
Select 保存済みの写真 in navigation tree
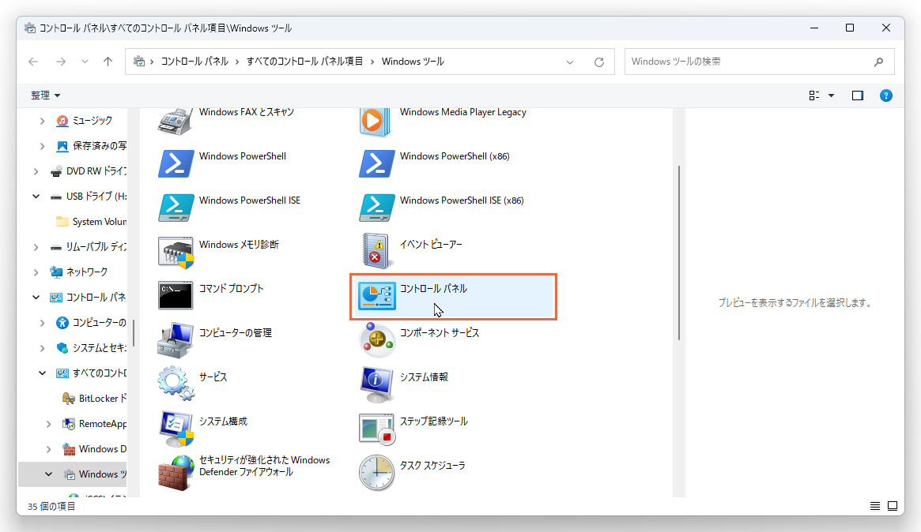91,146
